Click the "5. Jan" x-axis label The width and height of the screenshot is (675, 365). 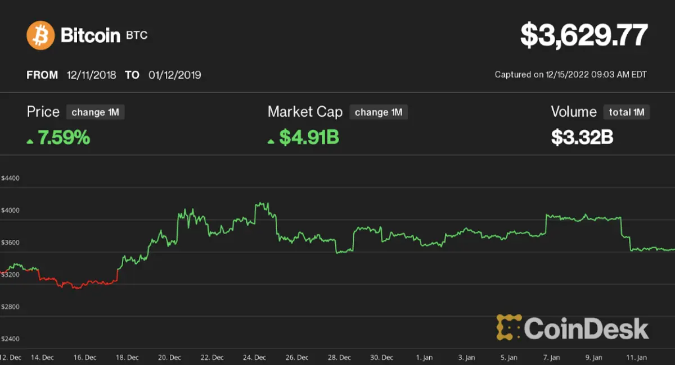508,357
